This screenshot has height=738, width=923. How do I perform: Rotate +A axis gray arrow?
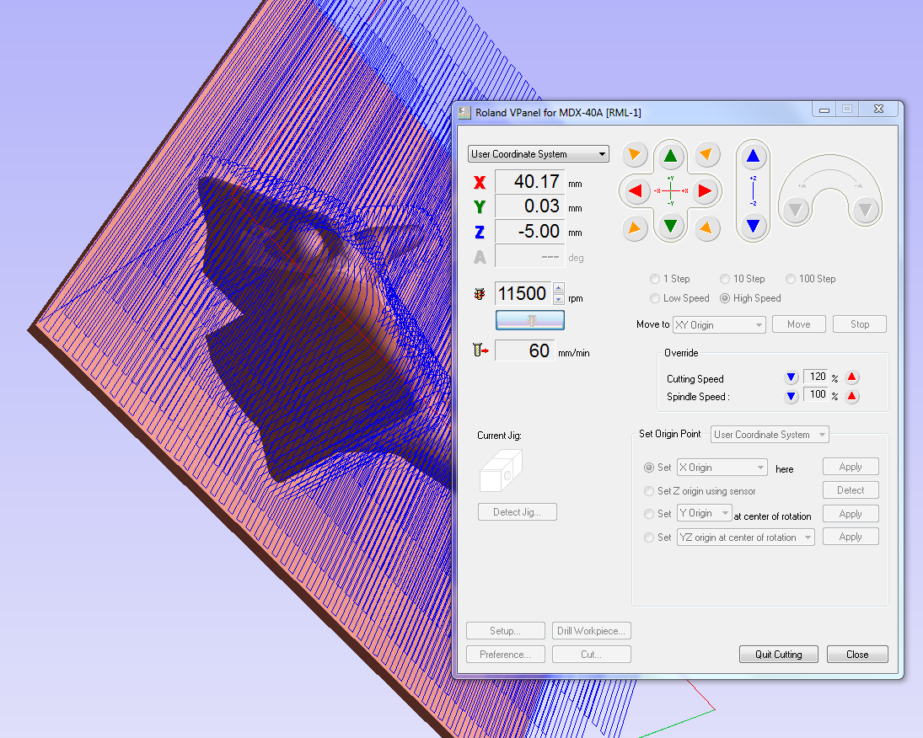pyautogui.click(x=795, y=210)
